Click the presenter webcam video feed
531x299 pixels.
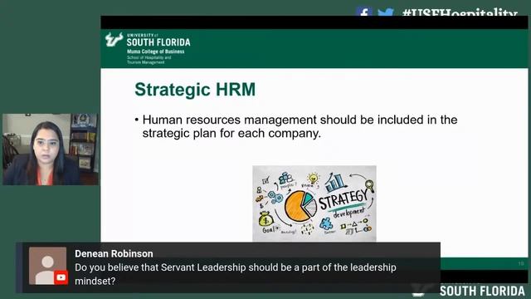51,149
